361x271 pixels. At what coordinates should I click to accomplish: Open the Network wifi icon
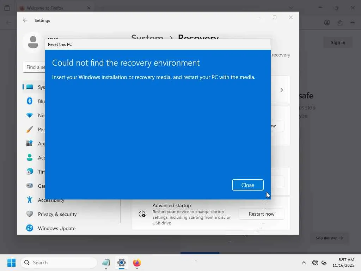(x=30, y=115)
